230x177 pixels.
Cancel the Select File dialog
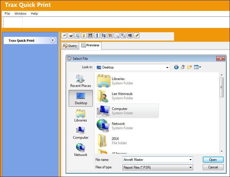213,167
